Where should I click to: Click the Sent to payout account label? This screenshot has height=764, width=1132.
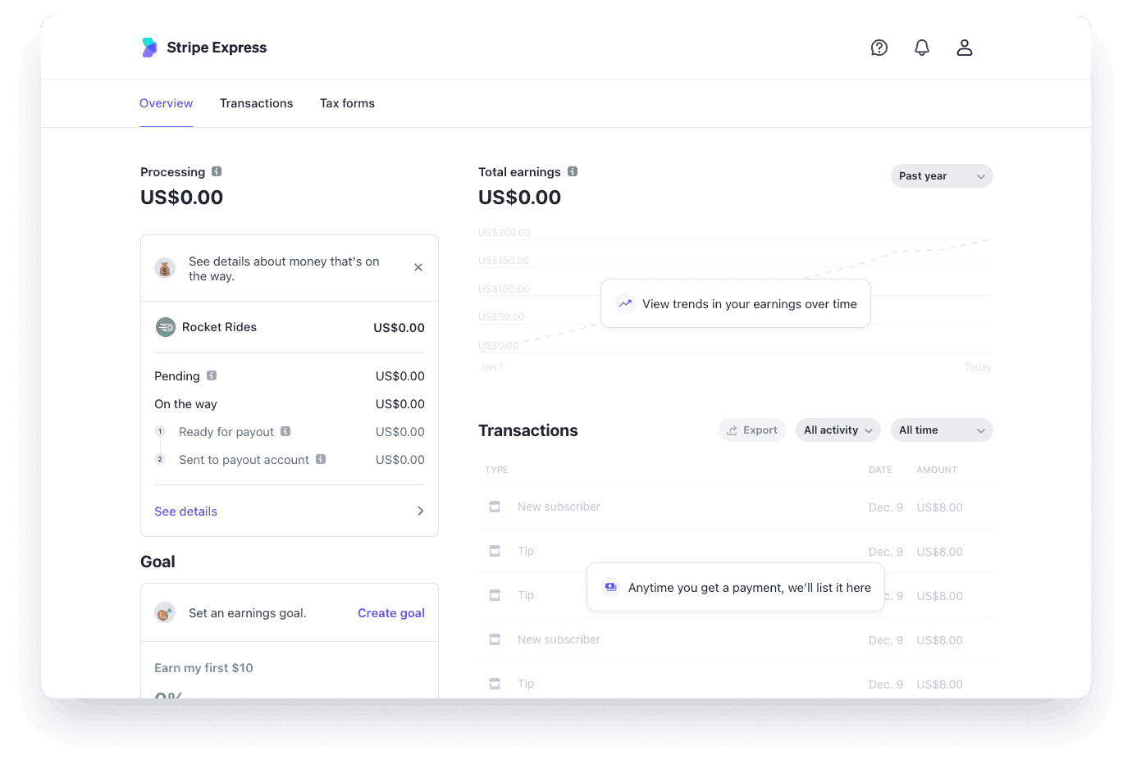(x=244, y=460)
